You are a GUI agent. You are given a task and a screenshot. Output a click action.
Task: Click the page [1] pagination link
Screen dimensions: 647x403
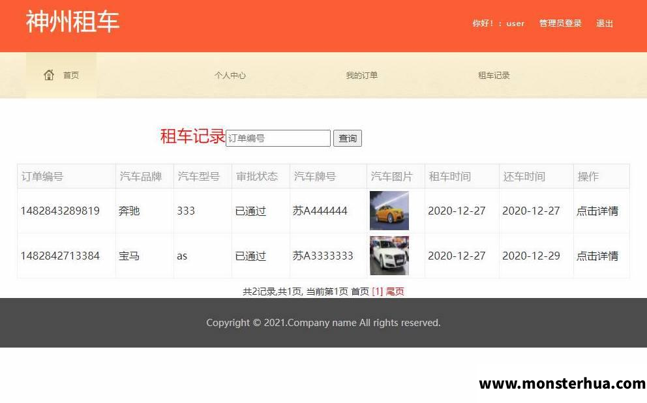click(377, 291)
